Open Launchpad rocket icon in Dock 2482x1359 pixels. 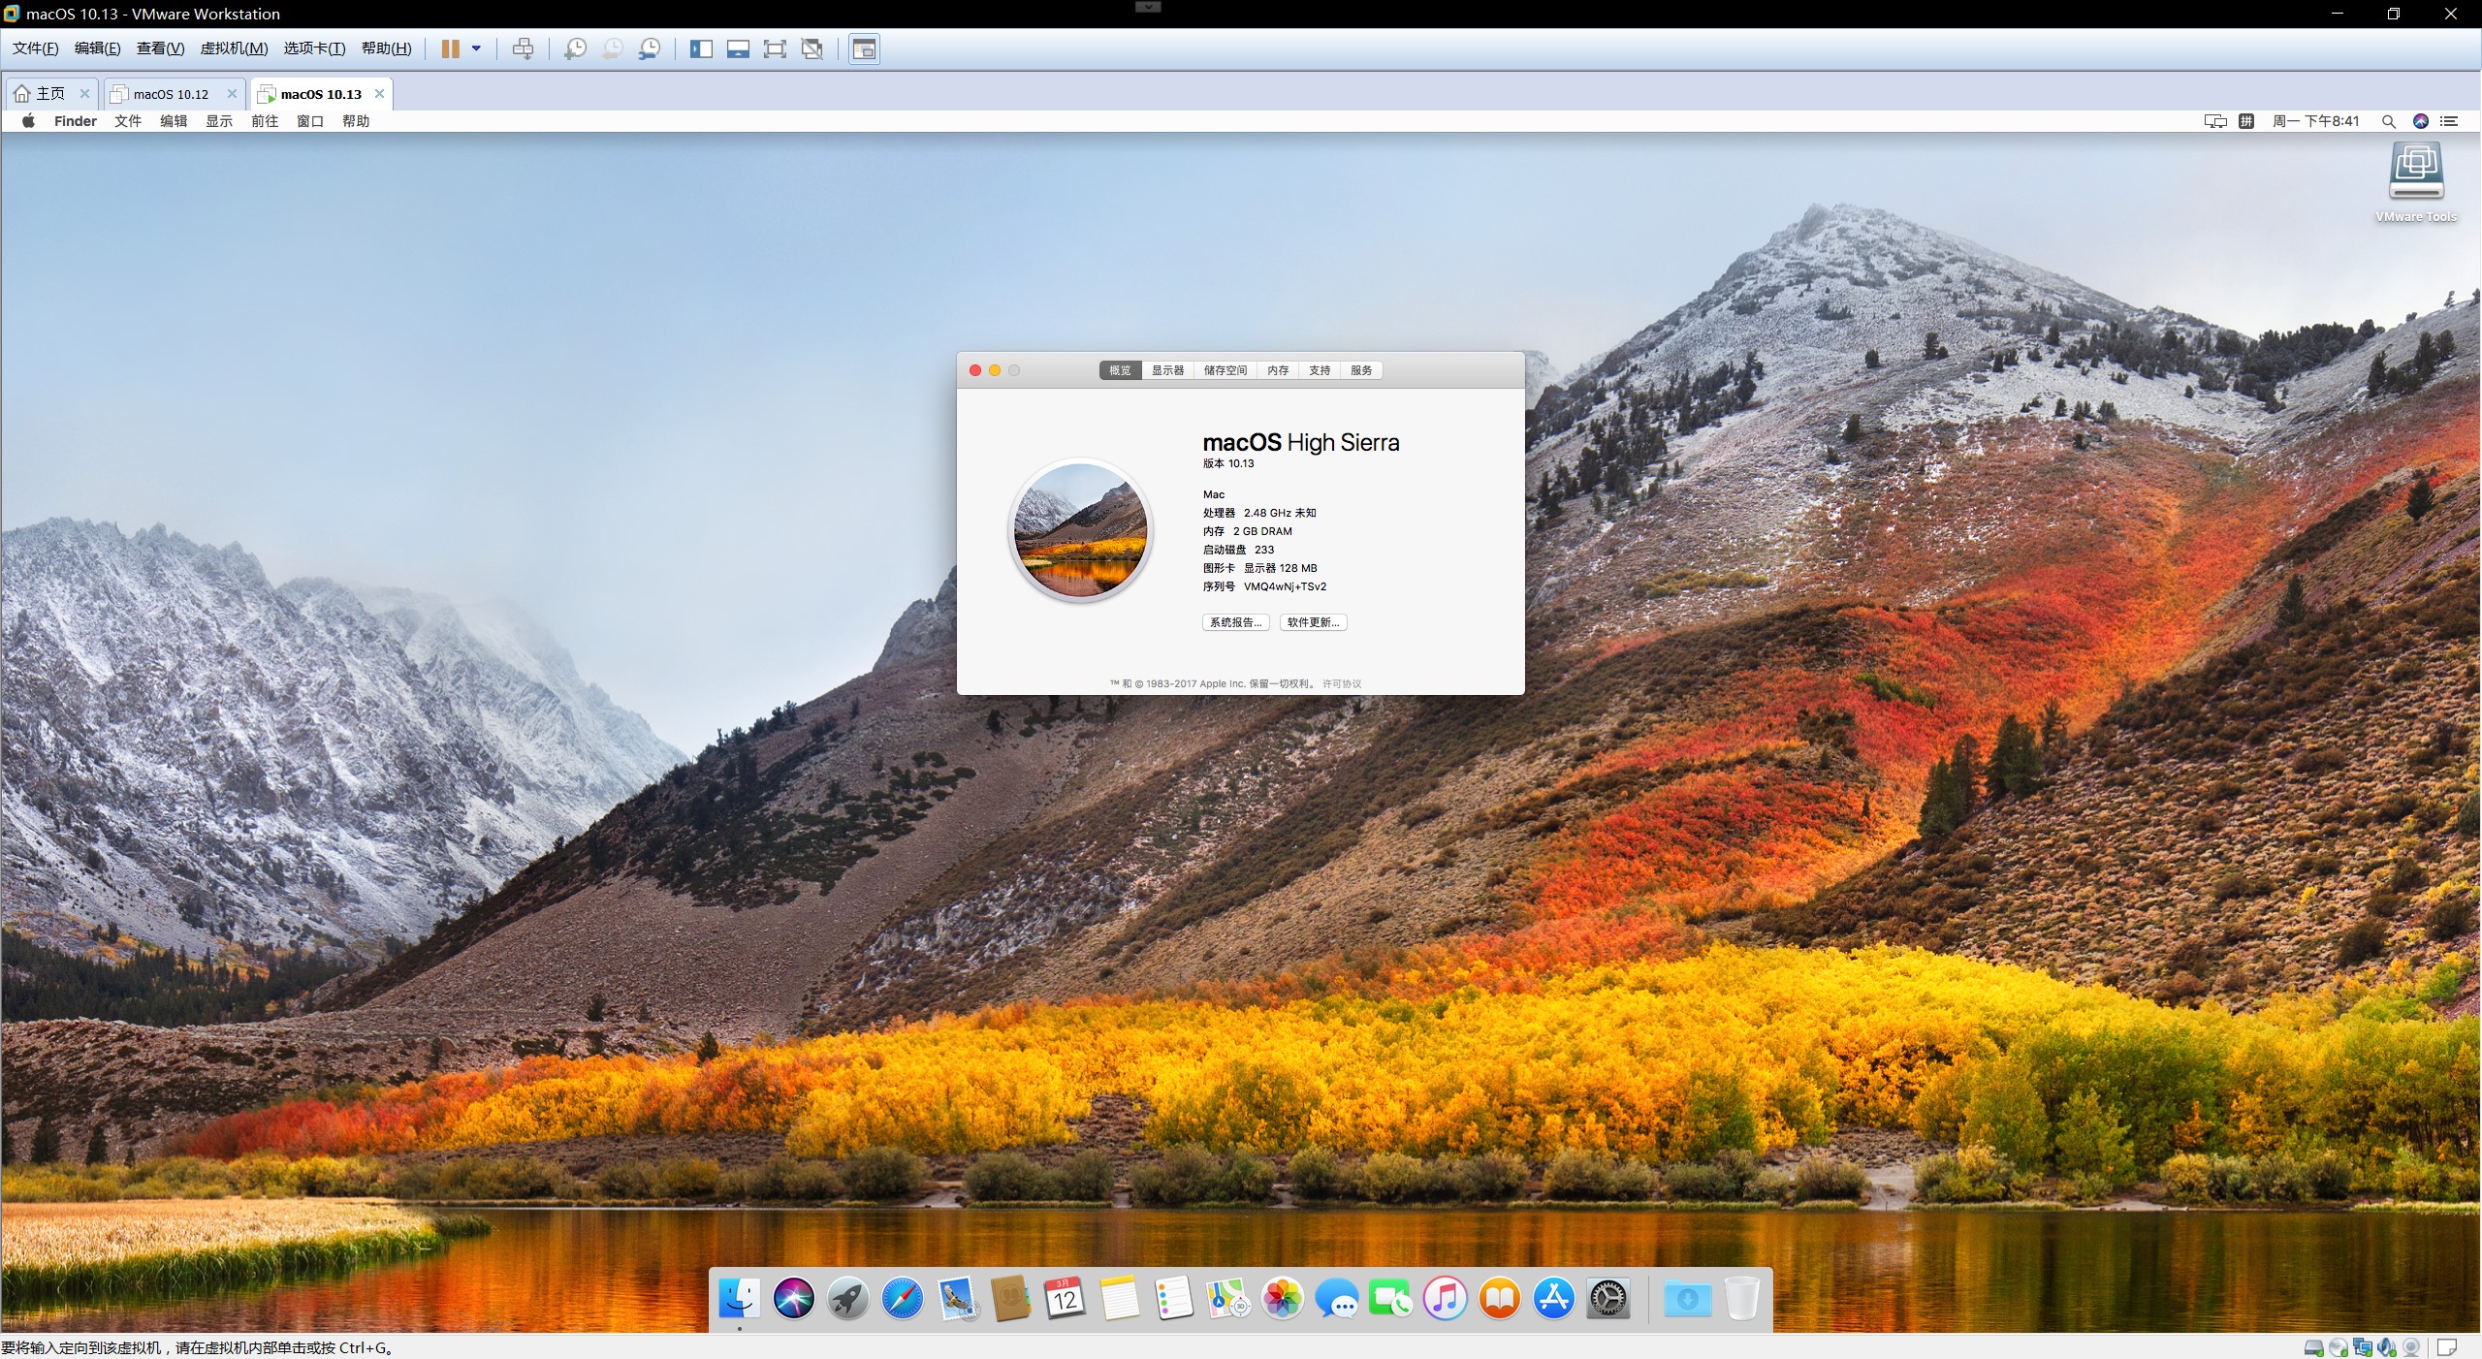click(848, 1298)
